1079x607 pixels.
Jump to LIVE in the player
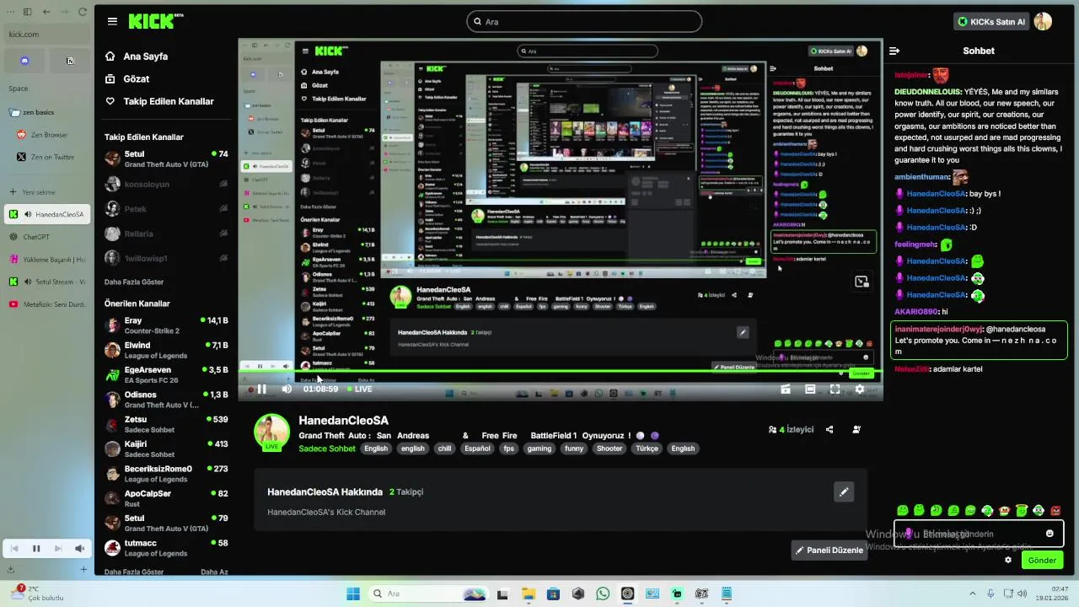(x=359, y=389)
